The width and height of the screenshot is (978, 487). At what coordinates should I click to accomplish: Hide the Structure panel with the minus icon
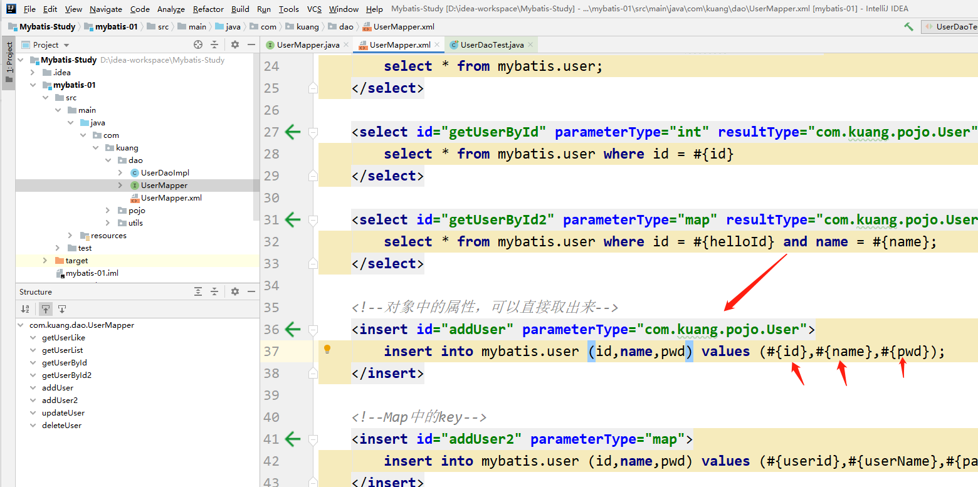(x=251, y=291)
